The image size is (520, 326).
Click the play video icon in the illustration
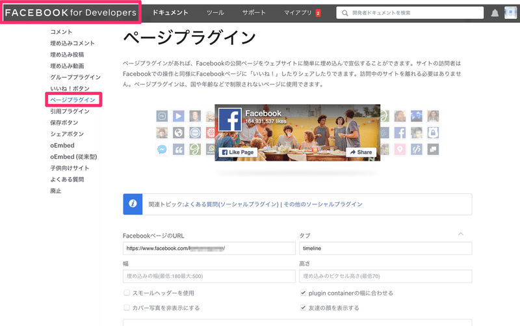coord(178,116)
